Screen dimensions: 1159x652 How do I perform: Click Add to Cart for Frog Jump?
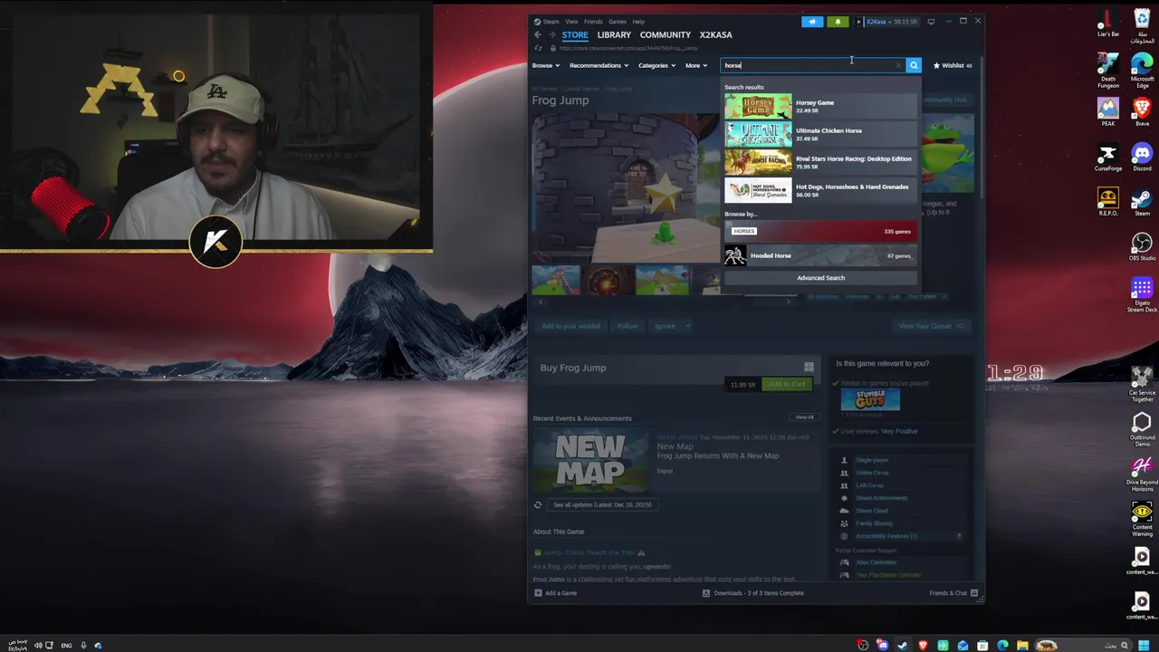[786, 384]
